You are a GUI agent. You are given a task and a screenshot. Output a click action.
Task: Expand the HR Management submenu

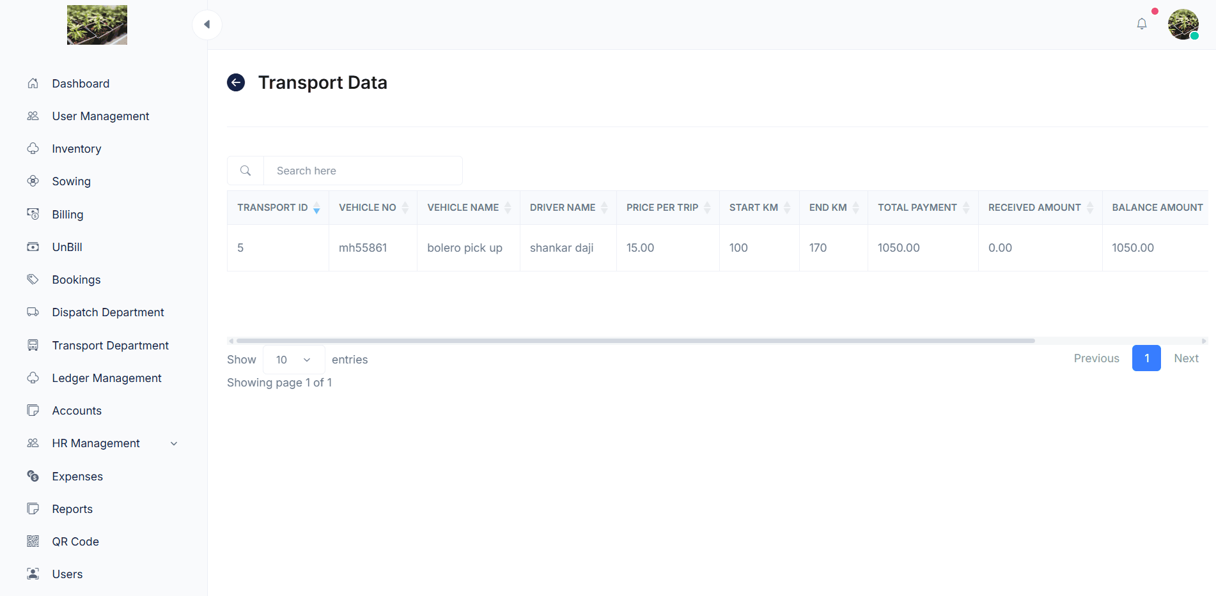(173, 443)
